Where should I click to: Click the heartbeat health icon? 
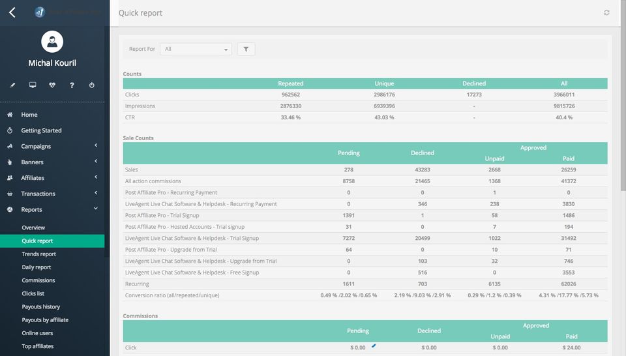(52, 85)
